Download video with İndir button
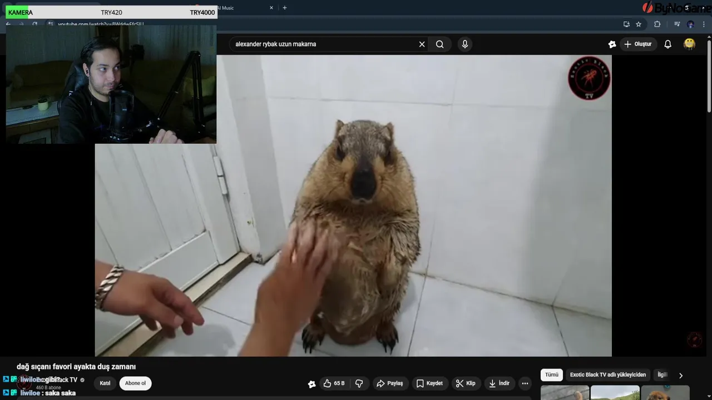This screenshot has width=712, height=400. tap(499, 383)
